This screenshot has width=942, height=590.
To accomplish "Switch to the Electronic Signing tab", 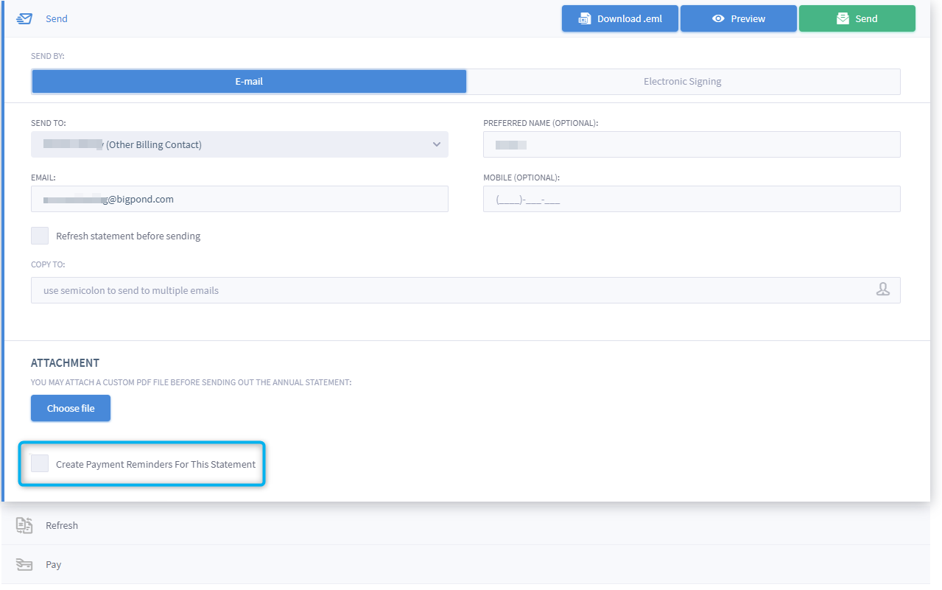I will 682,81.
